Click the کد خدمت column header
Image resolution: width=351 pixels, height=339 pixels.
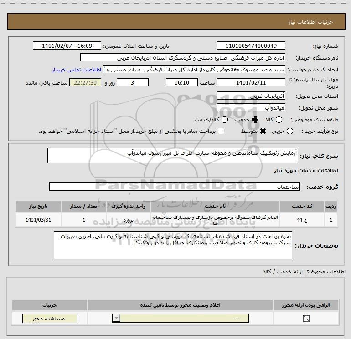pyautogui.click(x=302, y=206)
